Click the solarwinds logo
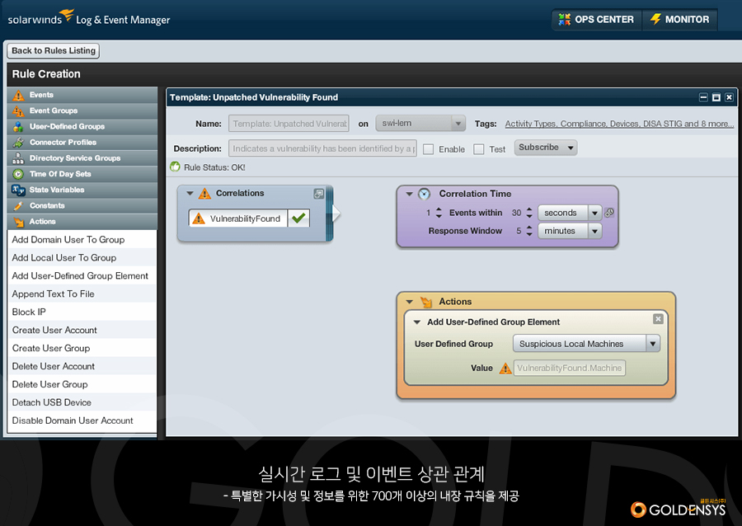The image size is (742, 526). [x=41, y=17]
